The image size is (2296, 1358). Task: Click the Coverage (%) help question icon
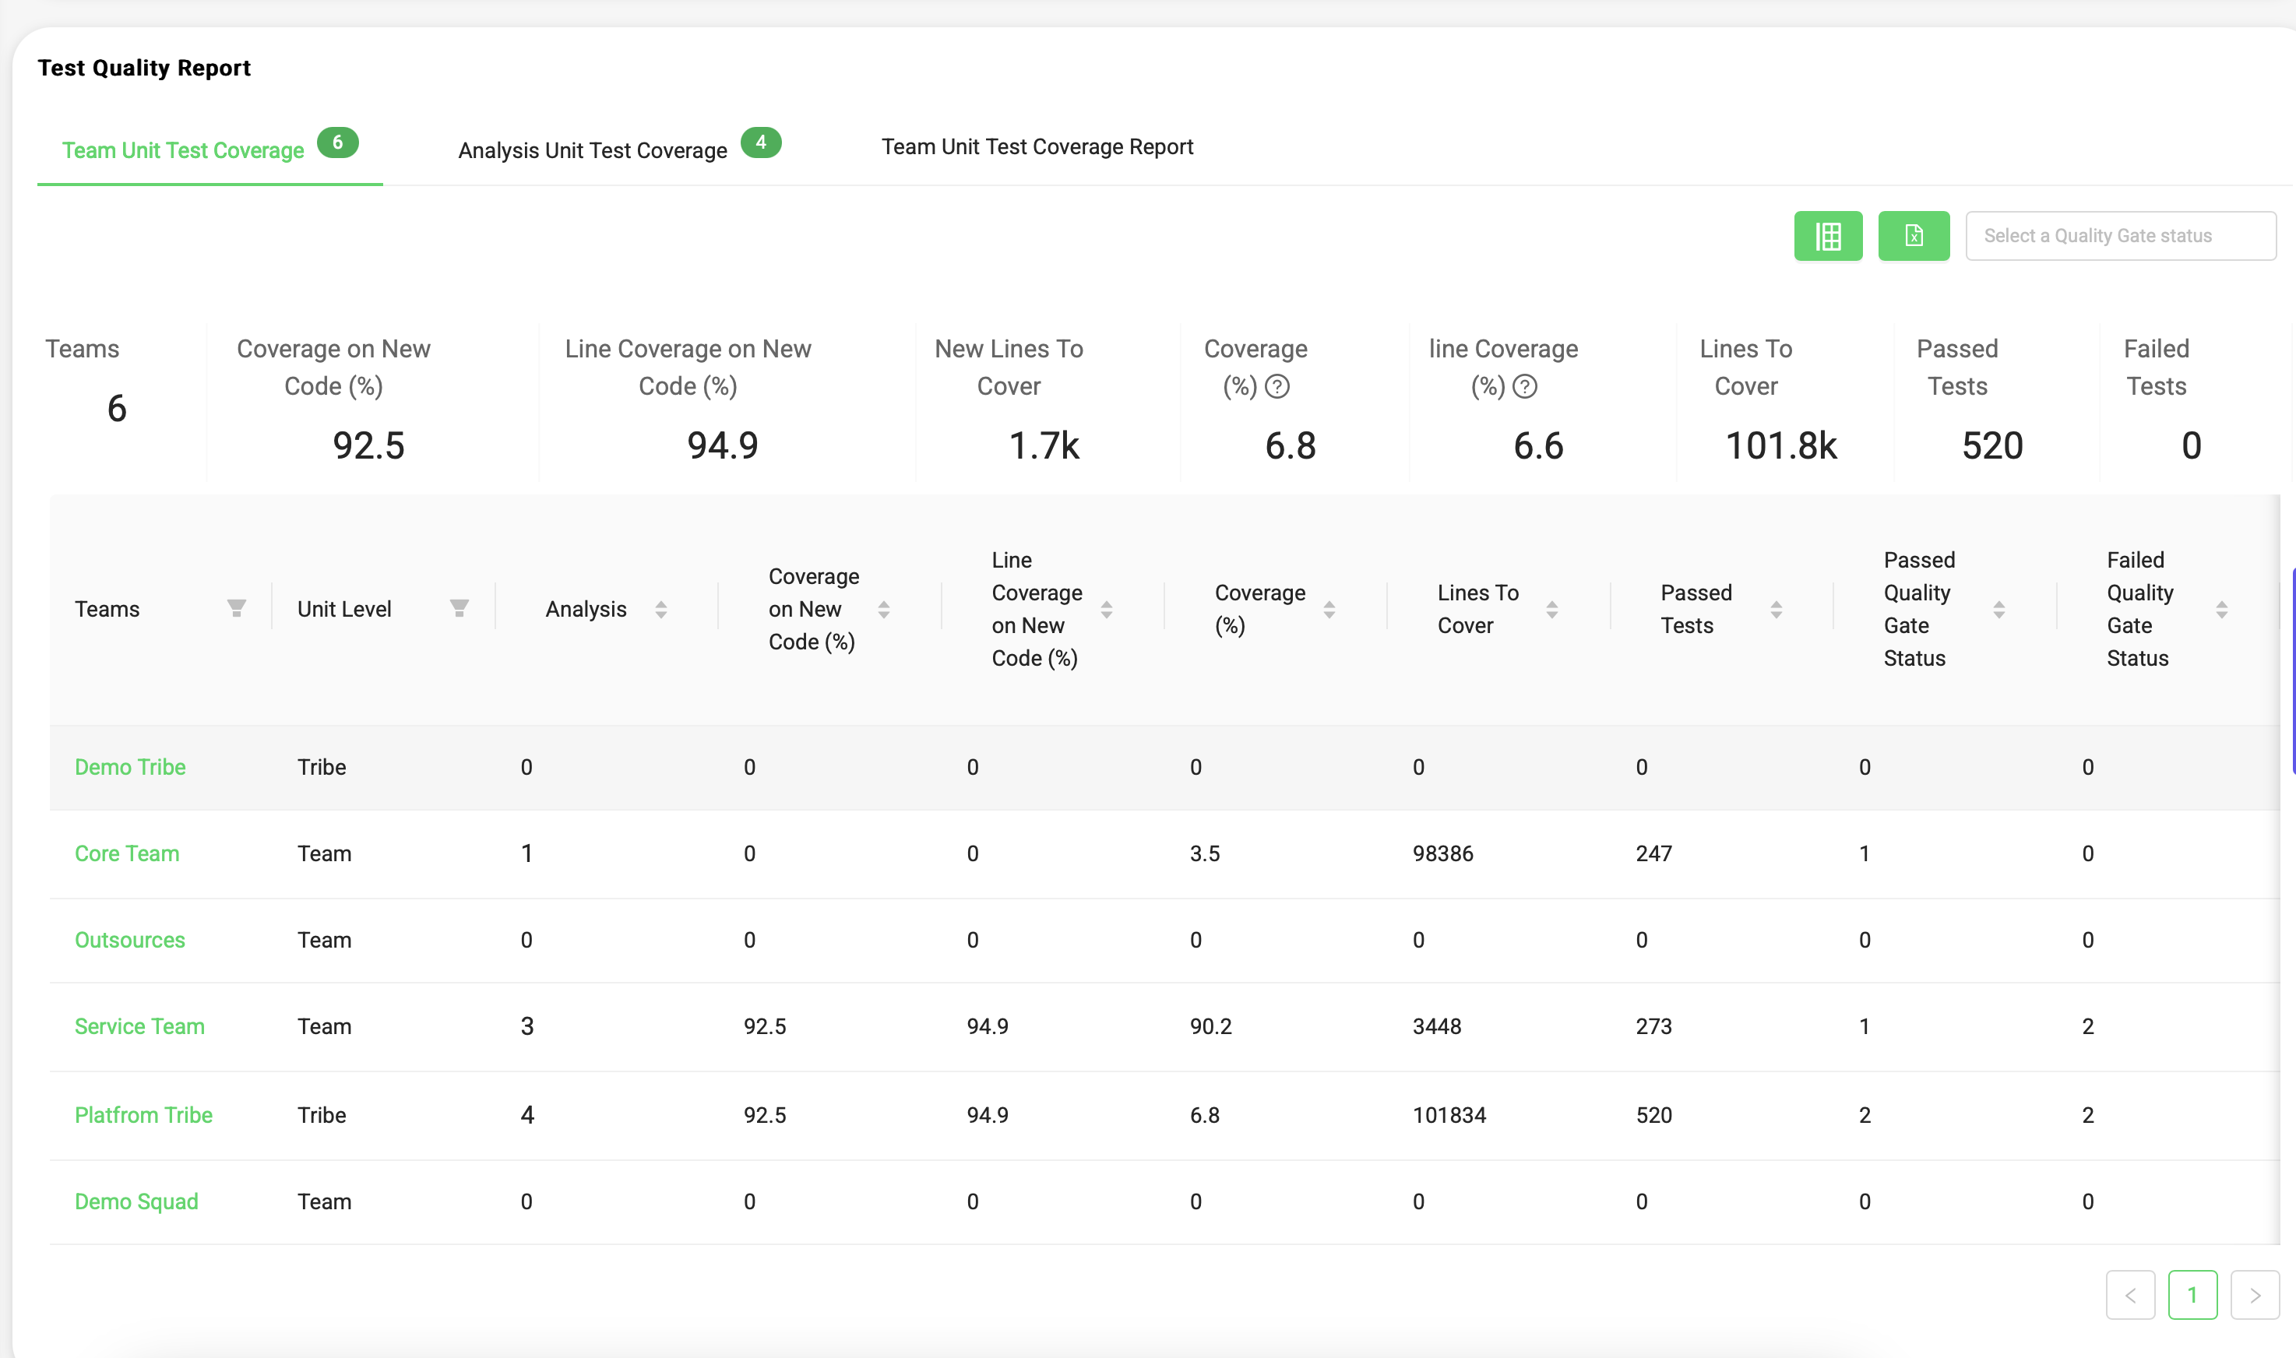(x=1277, y=387)
